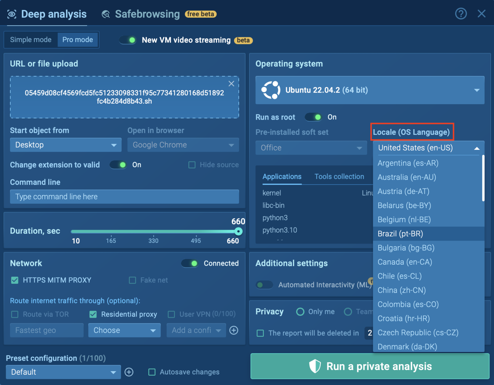This screenshot has width=494, height=385.
Task: Expand the Operating system dropdown
Action: pos(370,90)
